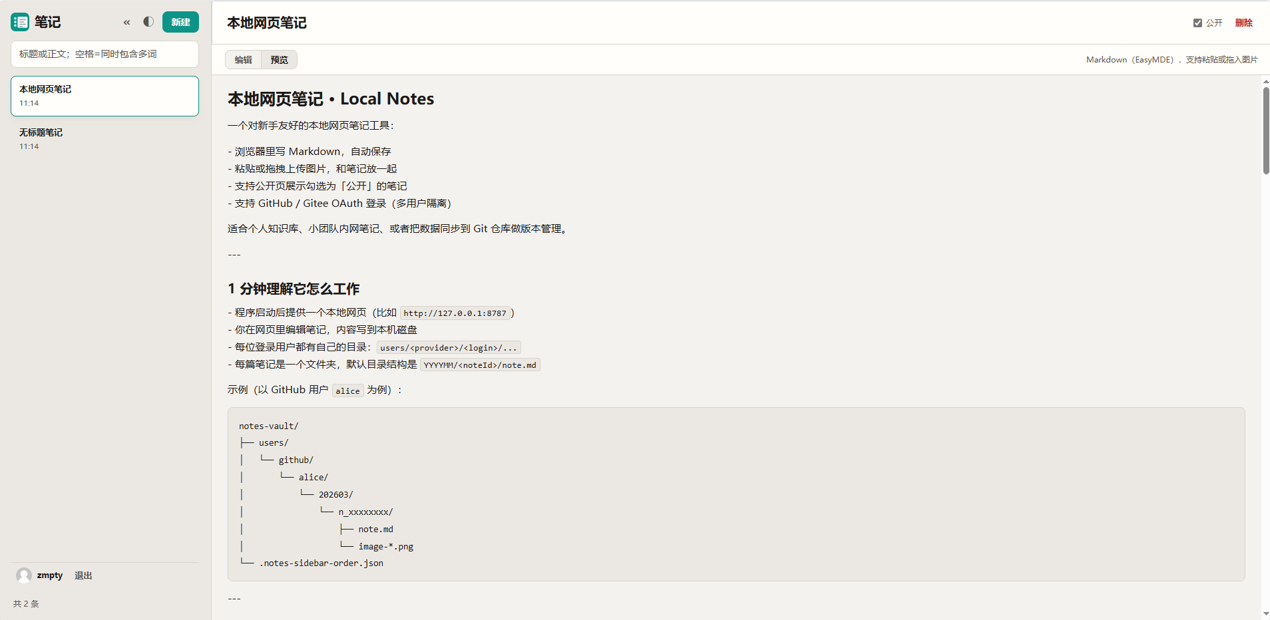Create a new note with 新建 button
The width and height of the screenshot is (1270, 620).
point(180,22)
